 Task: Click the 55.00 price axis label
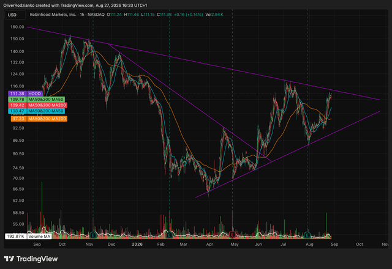(x=18, y=224)
